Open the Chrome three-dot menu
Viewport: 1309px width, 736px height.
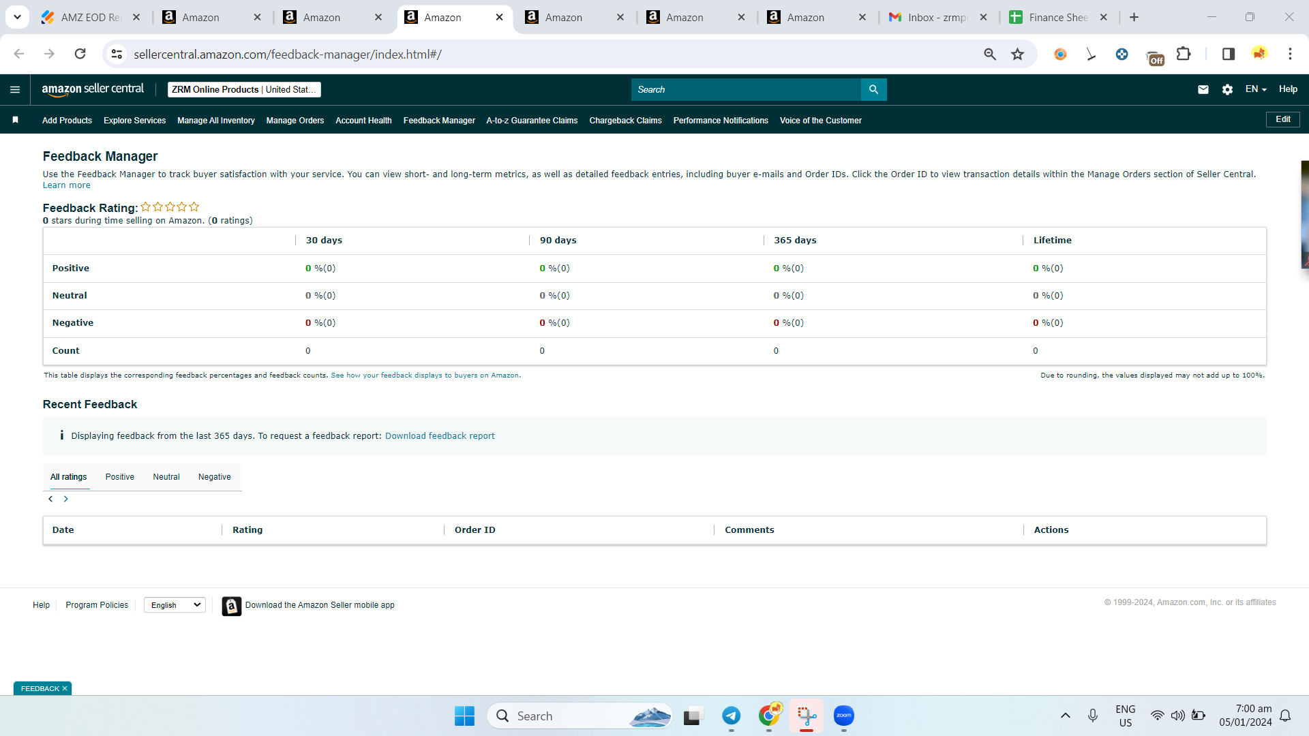pos(1290,54)
